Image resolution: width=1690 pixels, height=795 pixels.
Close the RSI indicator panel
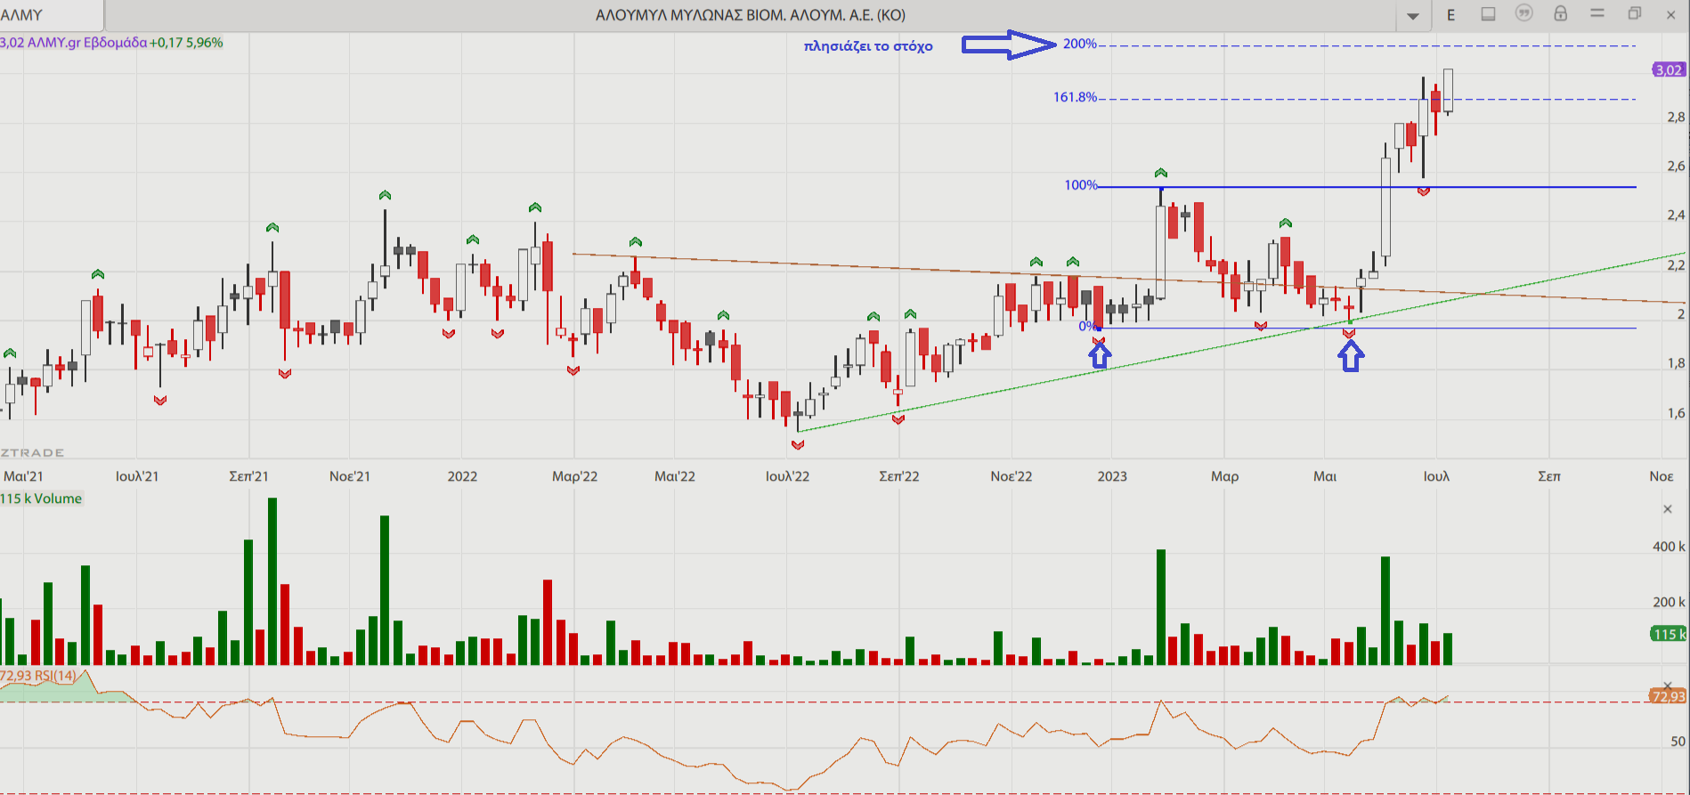pos(1668,685)
